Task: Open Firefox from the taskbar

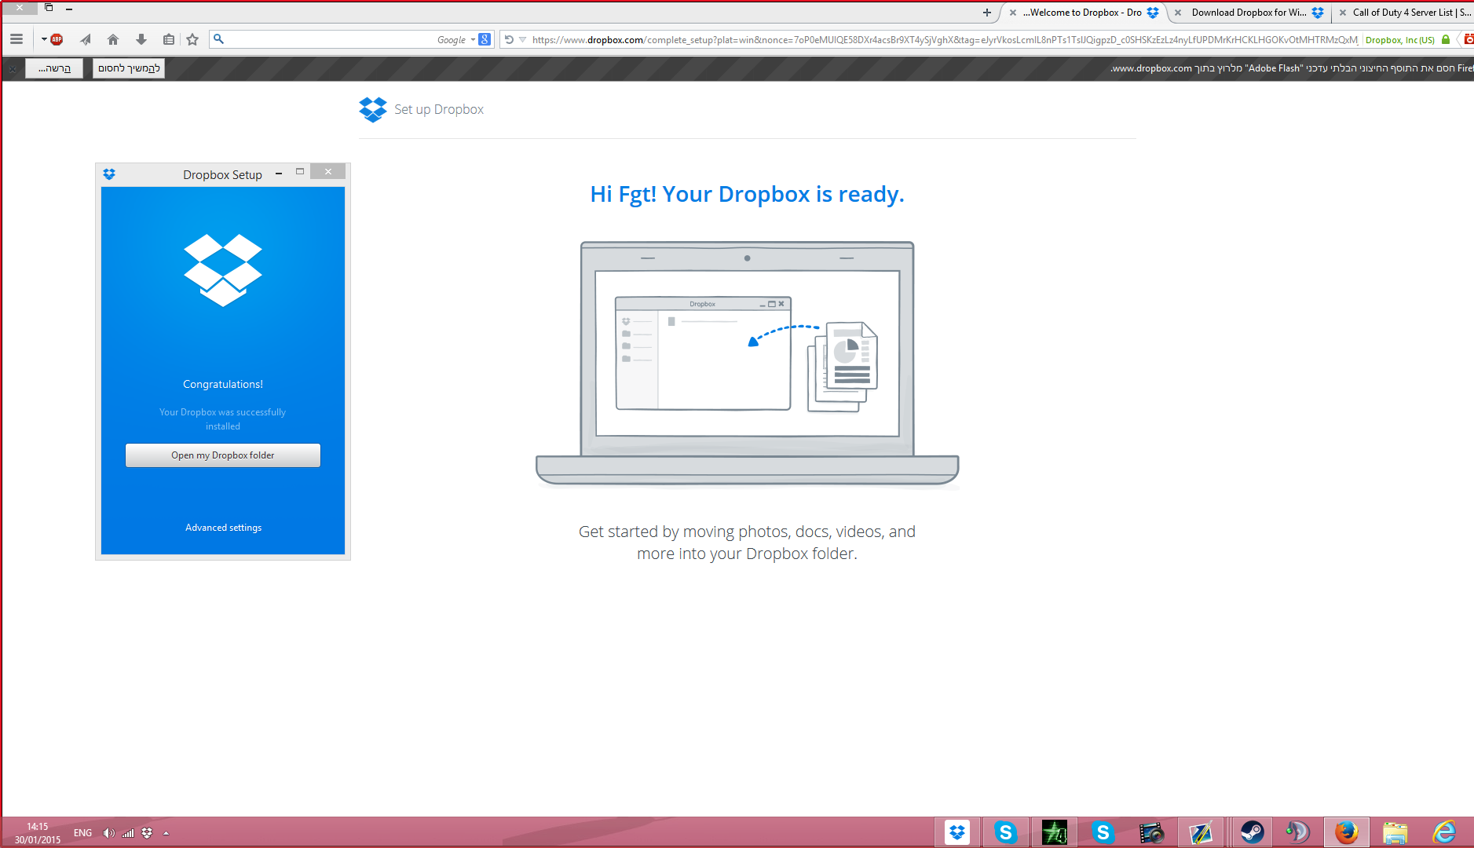Action: (x=1347, y=832)
